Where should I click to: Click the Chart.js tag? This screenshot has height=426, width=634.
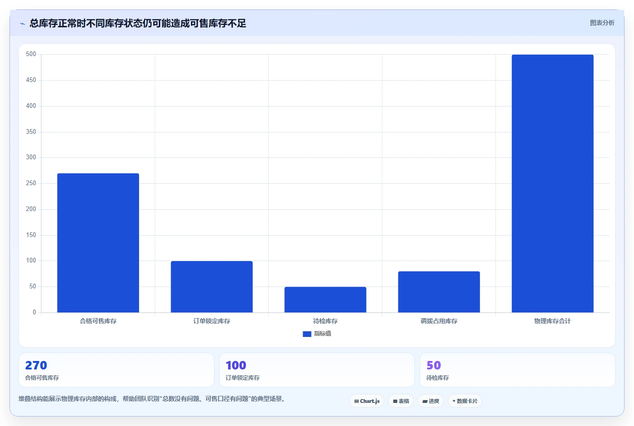point(367,401)
